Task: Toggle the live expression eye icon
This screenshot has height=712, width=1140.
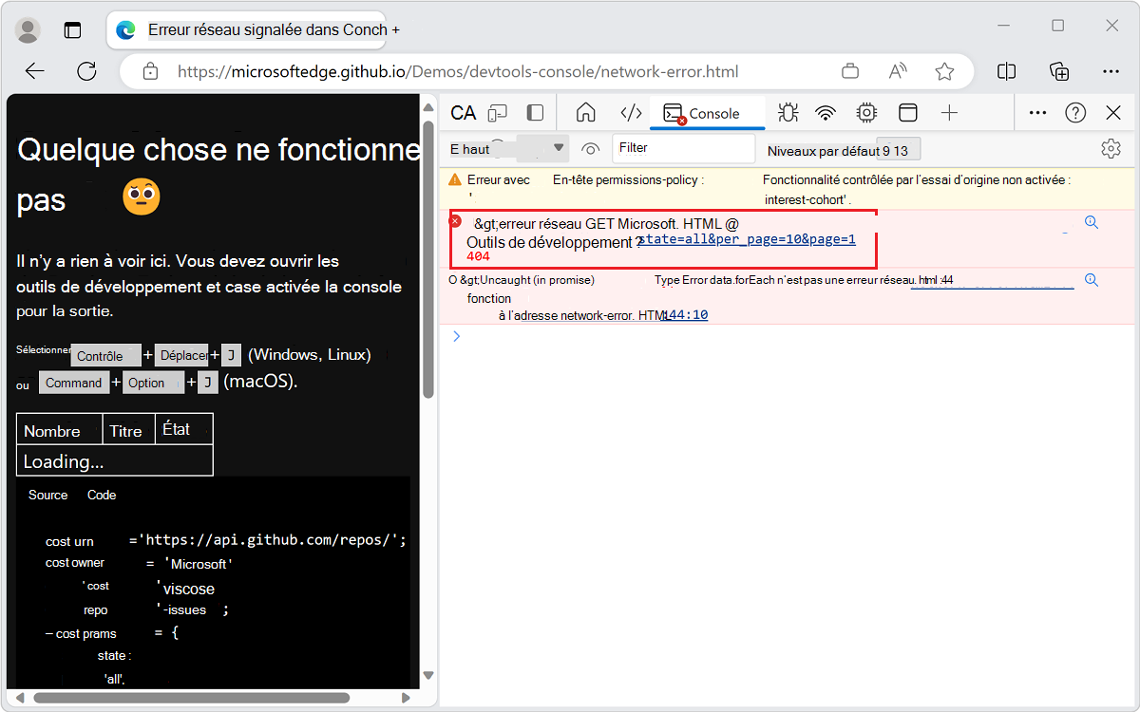Action: click(x=590, y=149)
